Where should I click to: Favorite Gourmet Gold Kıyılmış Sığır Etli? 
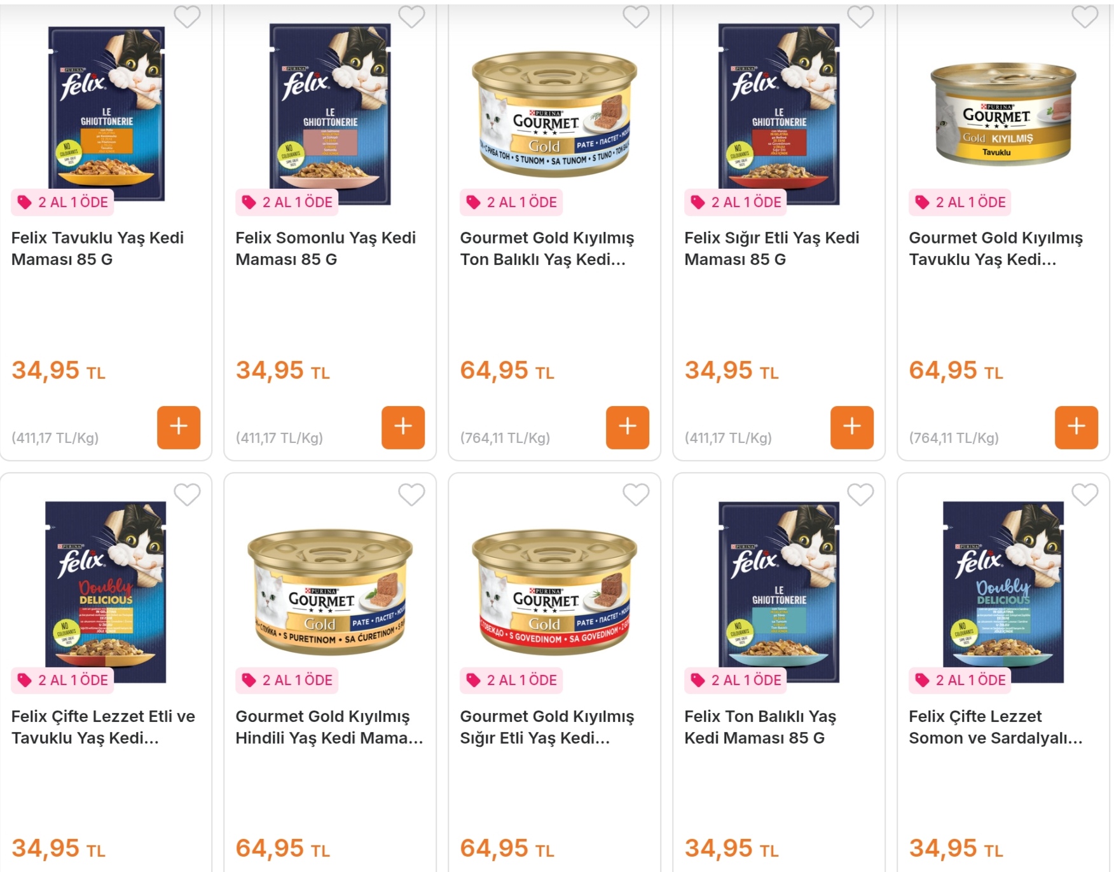(x=636, y=494)
